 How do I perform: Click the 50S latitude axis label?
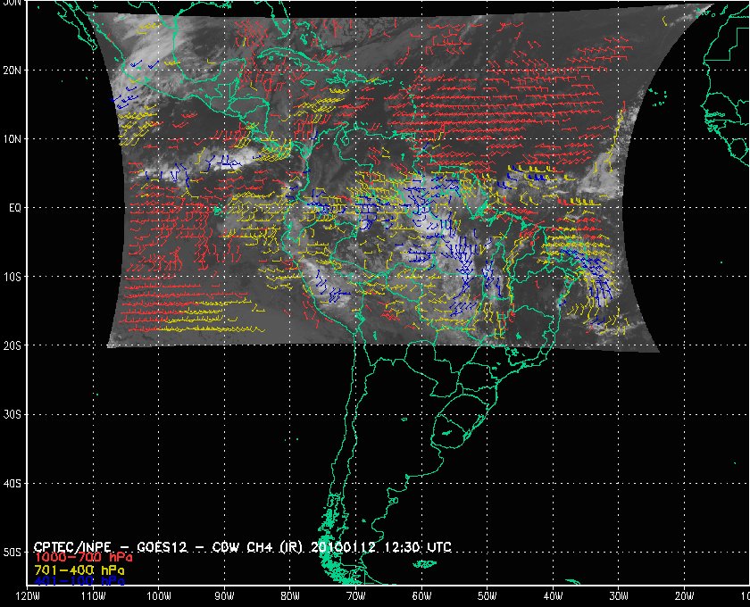(12, 553)
